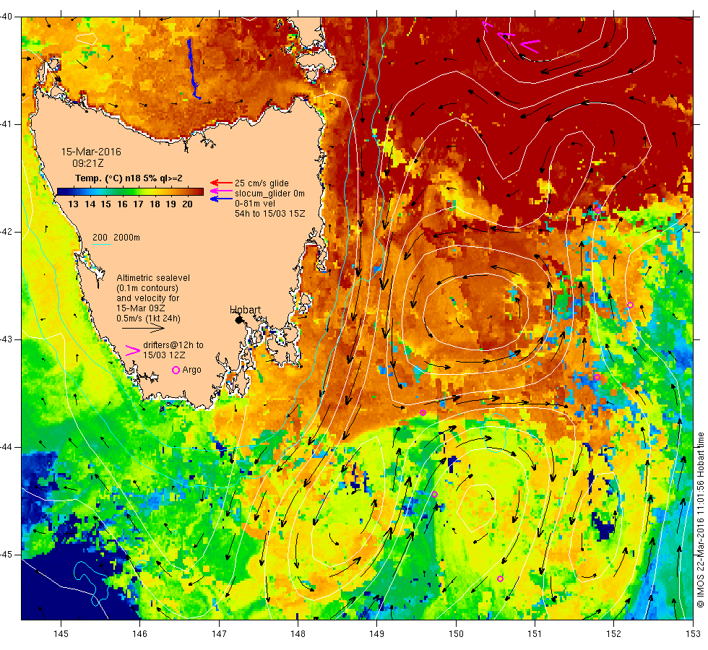Image resolution: width=708 pixels, height=650 pixels.
Task: Click the '0.5m/s (1kt 24h)' text
Action: (148, 318)
